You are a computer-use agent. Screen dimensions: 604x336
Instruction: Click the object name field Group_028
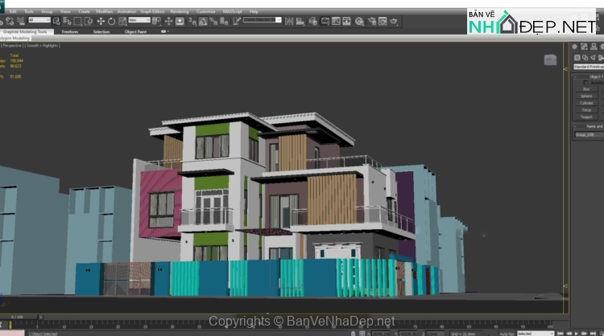coord(586,135)
